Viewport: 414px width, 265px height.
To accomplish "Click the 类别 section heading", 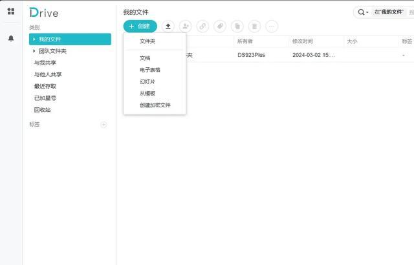I will [34, 27].
